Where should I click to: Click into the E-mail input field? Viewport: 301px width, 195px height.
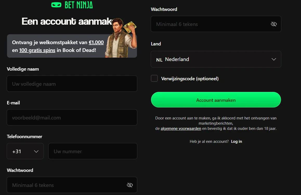[72, 117]
